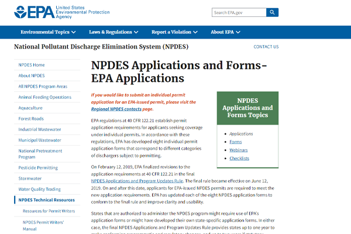
Task: Click the magnifier search button
Action: click(272, 12)
